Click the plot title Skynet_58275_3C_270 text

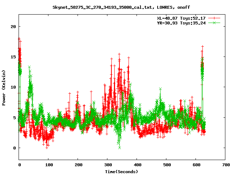click(x=121, y=7)
